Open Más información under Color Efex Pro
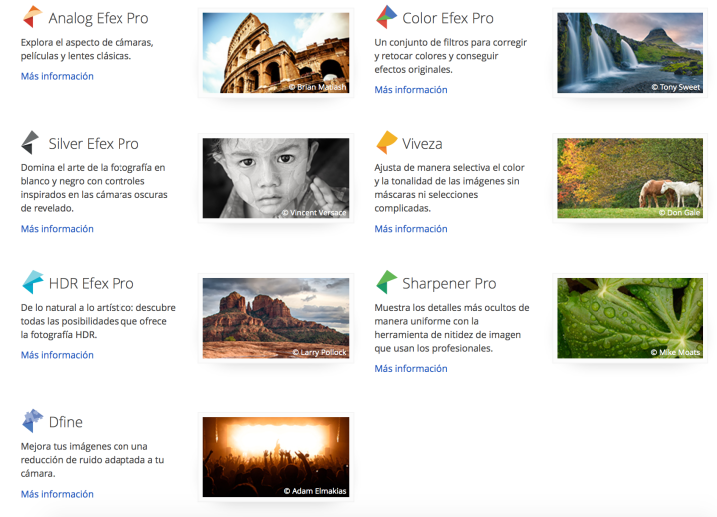This screenshot has width=717, height=517. [411, 90]
